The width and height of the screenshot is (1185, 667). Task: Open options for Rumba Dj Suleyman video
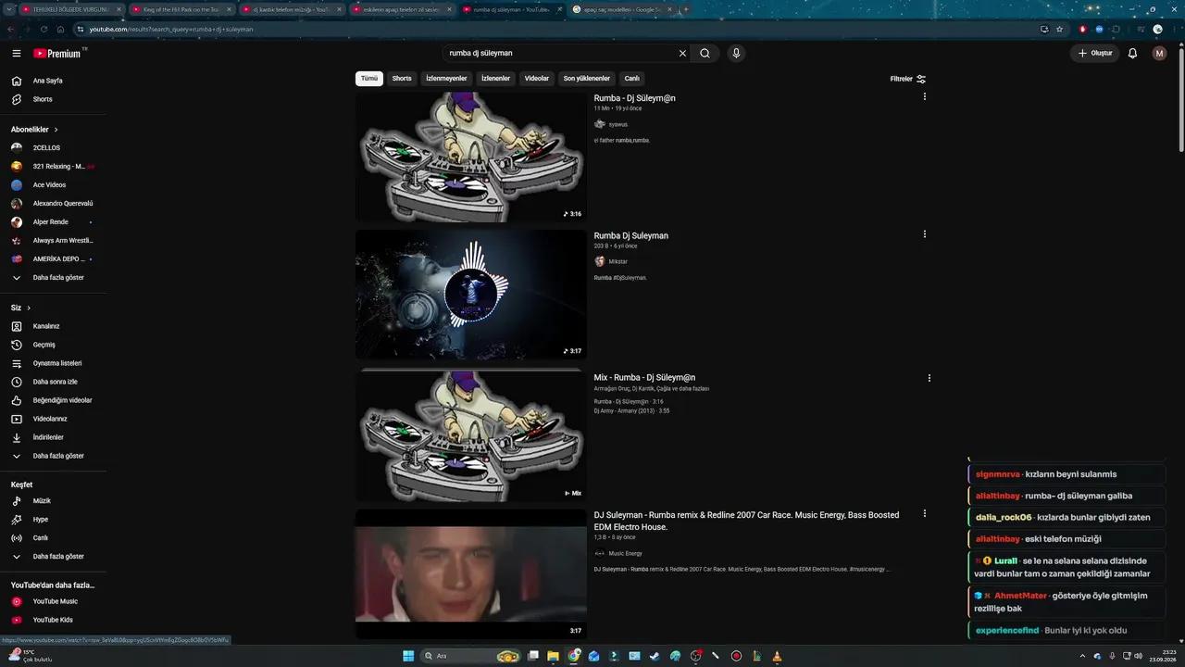click(924, 234)
